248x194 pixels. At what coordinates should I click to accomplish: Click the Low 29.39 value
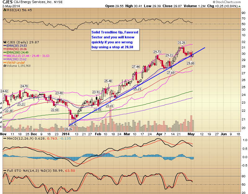point(152,6)
